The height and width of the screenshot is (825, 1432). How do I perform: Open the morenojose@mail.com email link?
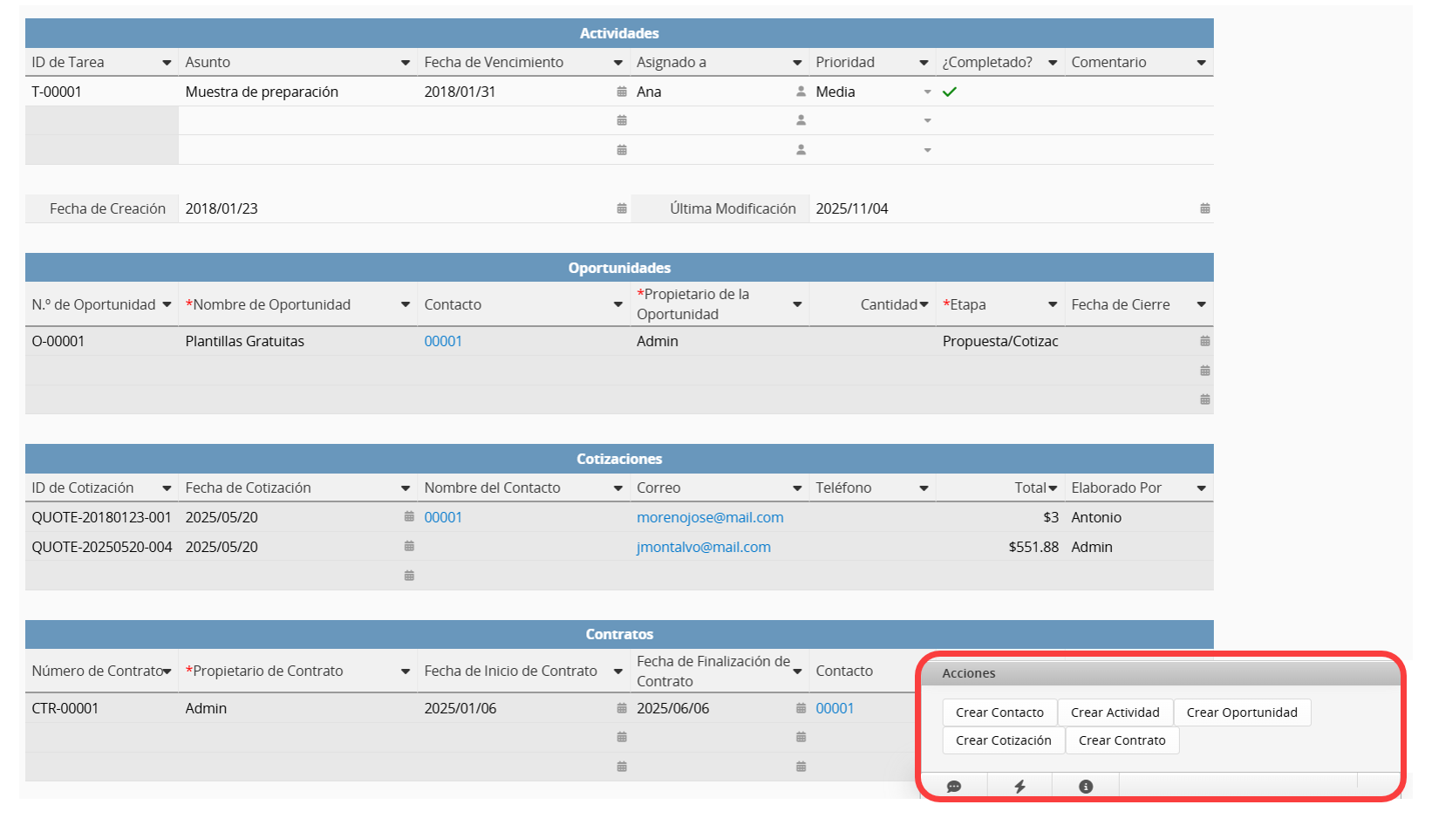point(710,517)
